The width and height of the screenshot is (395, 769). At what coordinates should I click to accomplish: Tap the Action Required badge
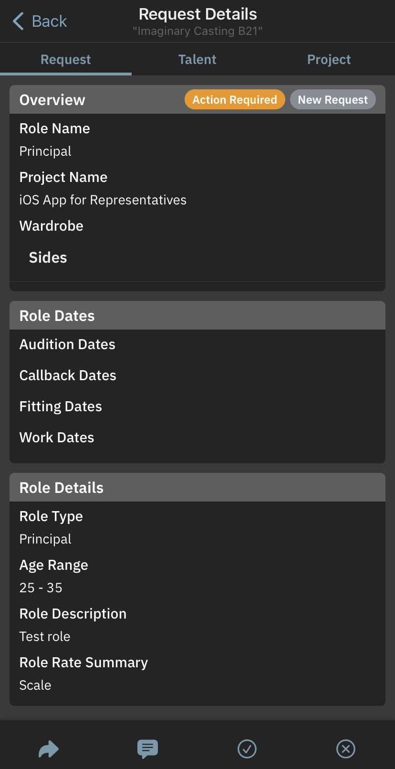pos(235,99)
